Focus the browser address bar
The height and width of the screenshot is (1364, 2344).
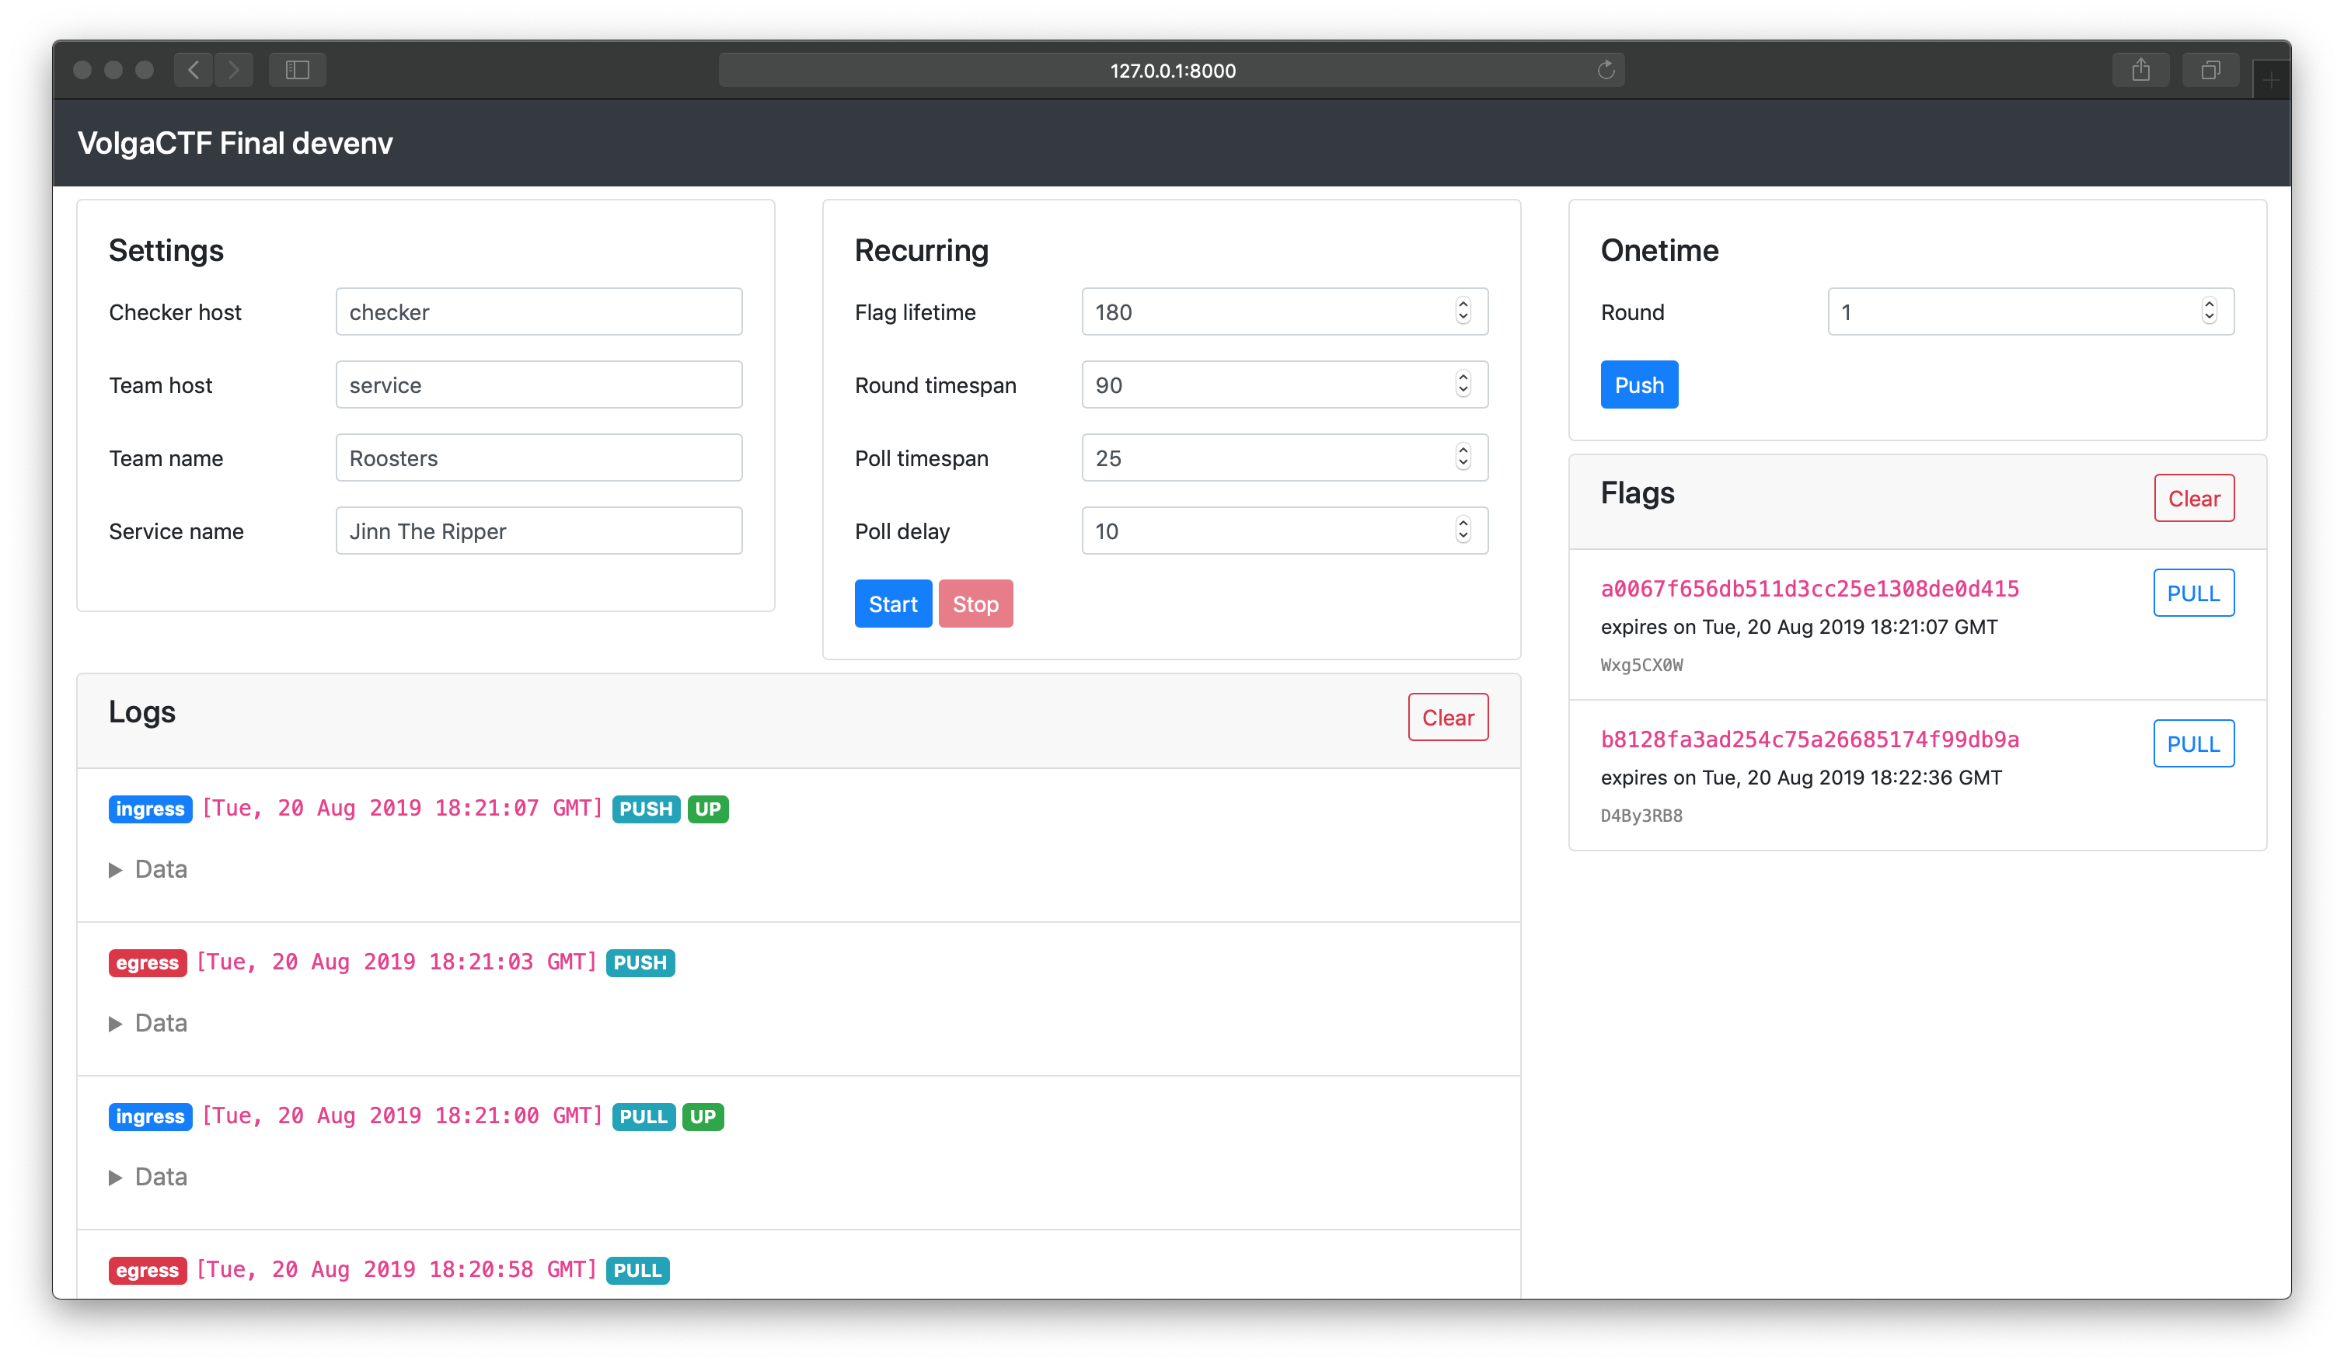point(1171,71)
